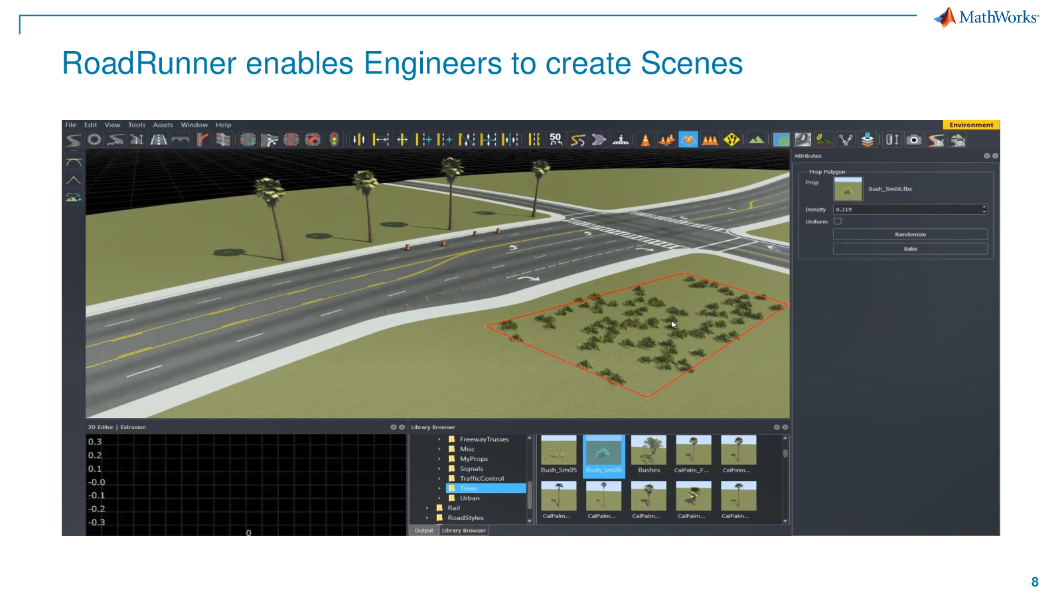Select the Road Plan tool
This screenshot has width=1062, height=597.
tap(74, 140)
